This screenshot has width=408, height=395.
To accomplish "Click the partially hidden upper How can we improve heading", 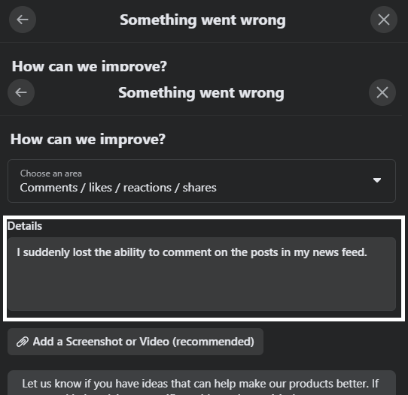I will 90,66.
